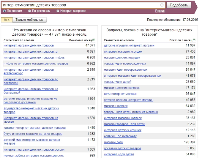
Task: Open help icon beside left 'Показов в месяц'
Action: (94, 40)
